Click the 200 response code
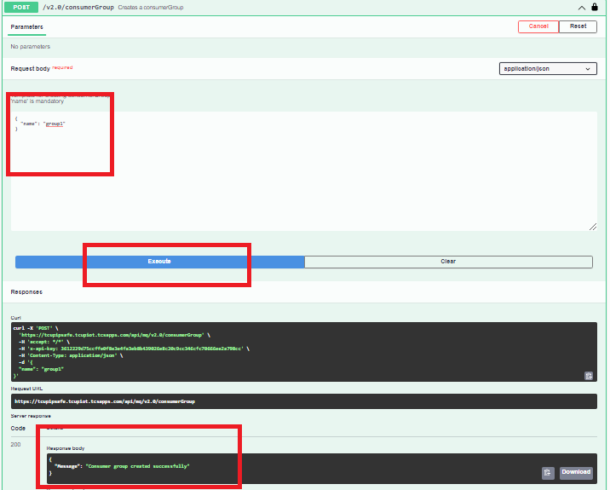Screen dimensions: 610x490 click(x=15, y=445)
